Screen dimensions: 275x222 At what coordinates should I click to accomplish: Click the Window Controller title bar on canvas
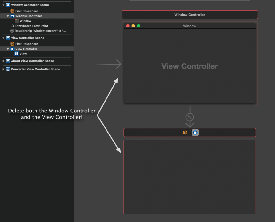click(190, 14)
